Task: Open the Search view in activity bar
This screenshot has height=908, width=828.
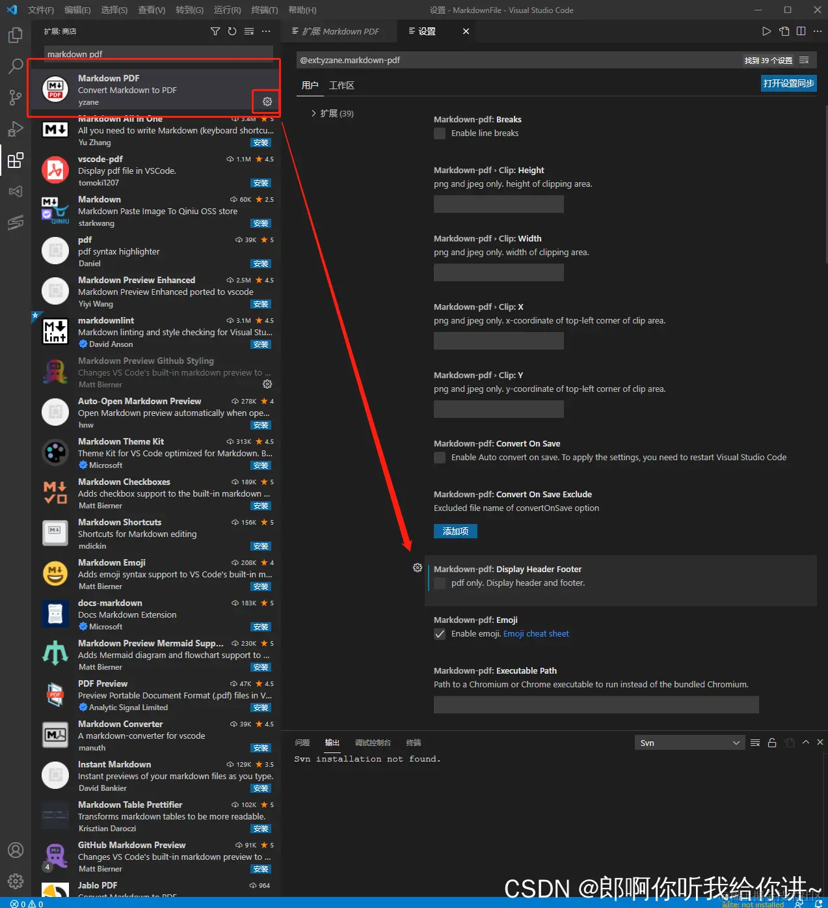Action: coord(16,66)
